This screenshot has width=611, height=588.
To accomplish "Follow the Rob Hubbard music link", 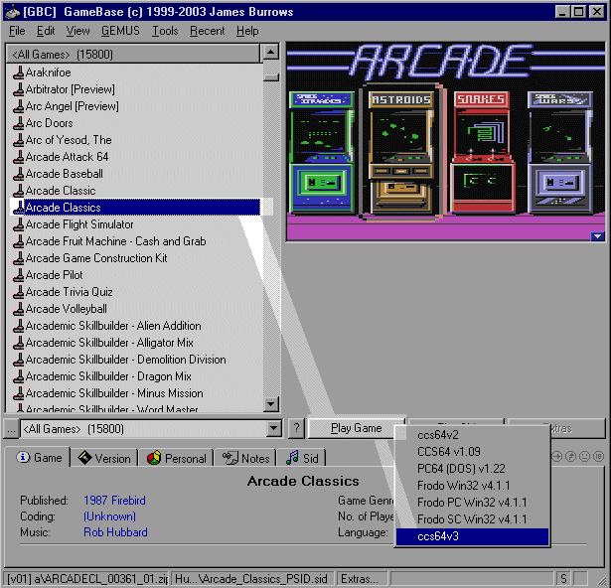I will (x=115, y=532).
